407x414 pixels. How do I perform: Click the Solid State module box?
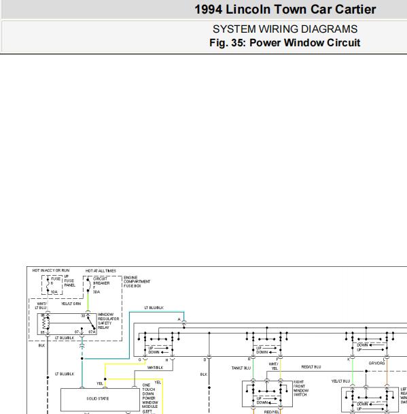pos(100,399)
